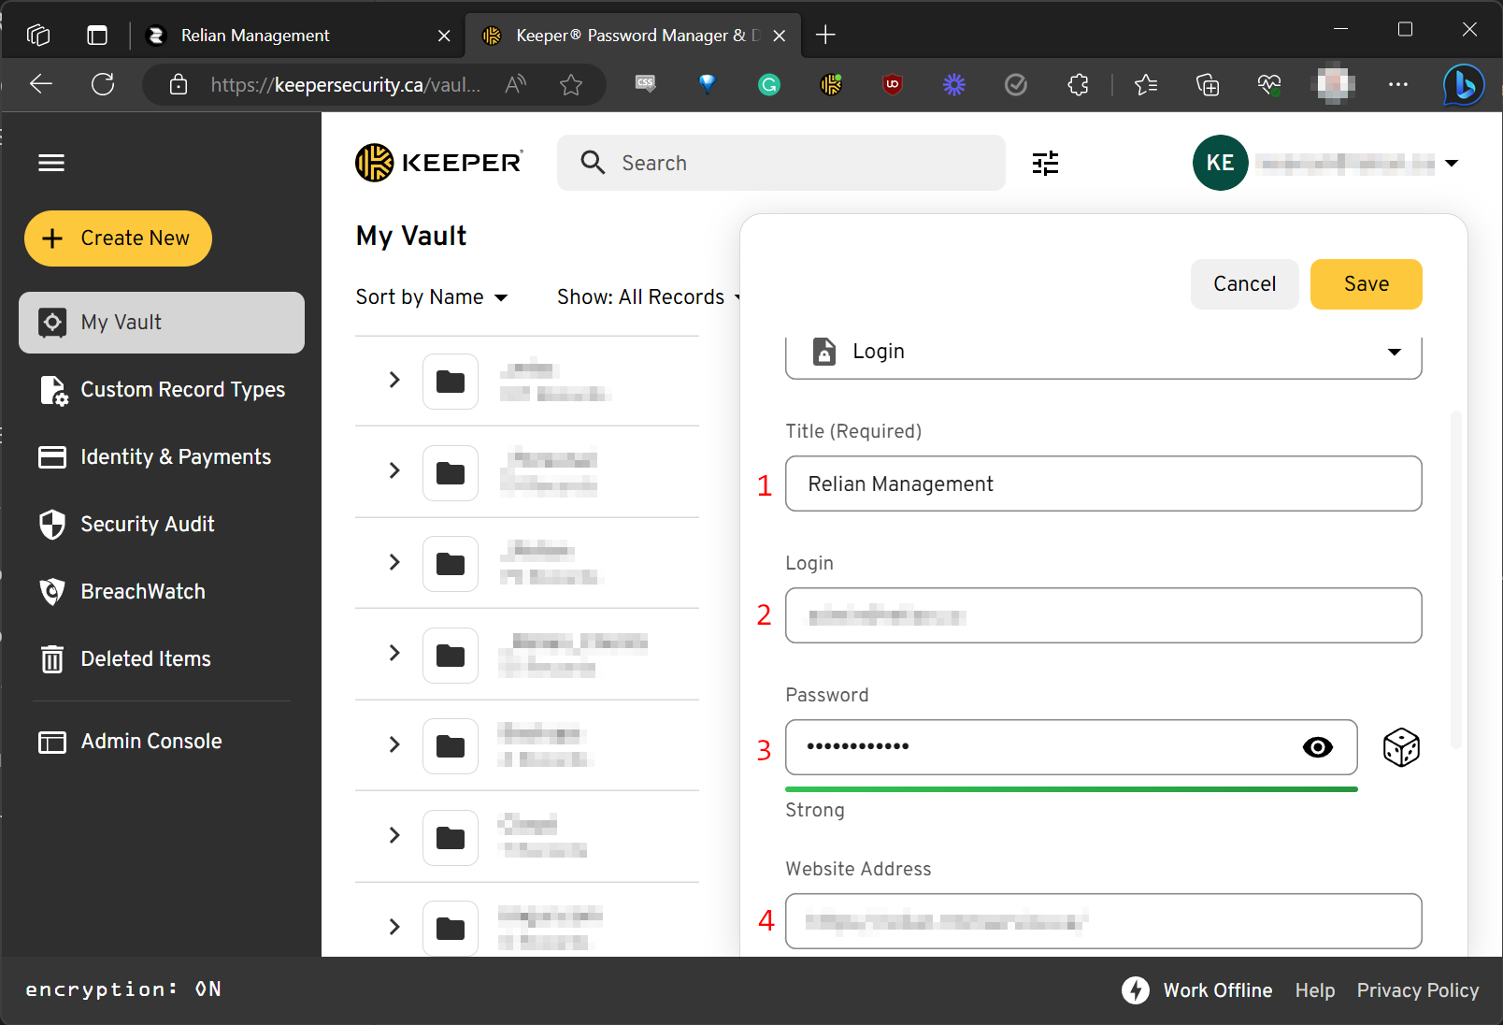Add page to favorites star

[571, 85]
